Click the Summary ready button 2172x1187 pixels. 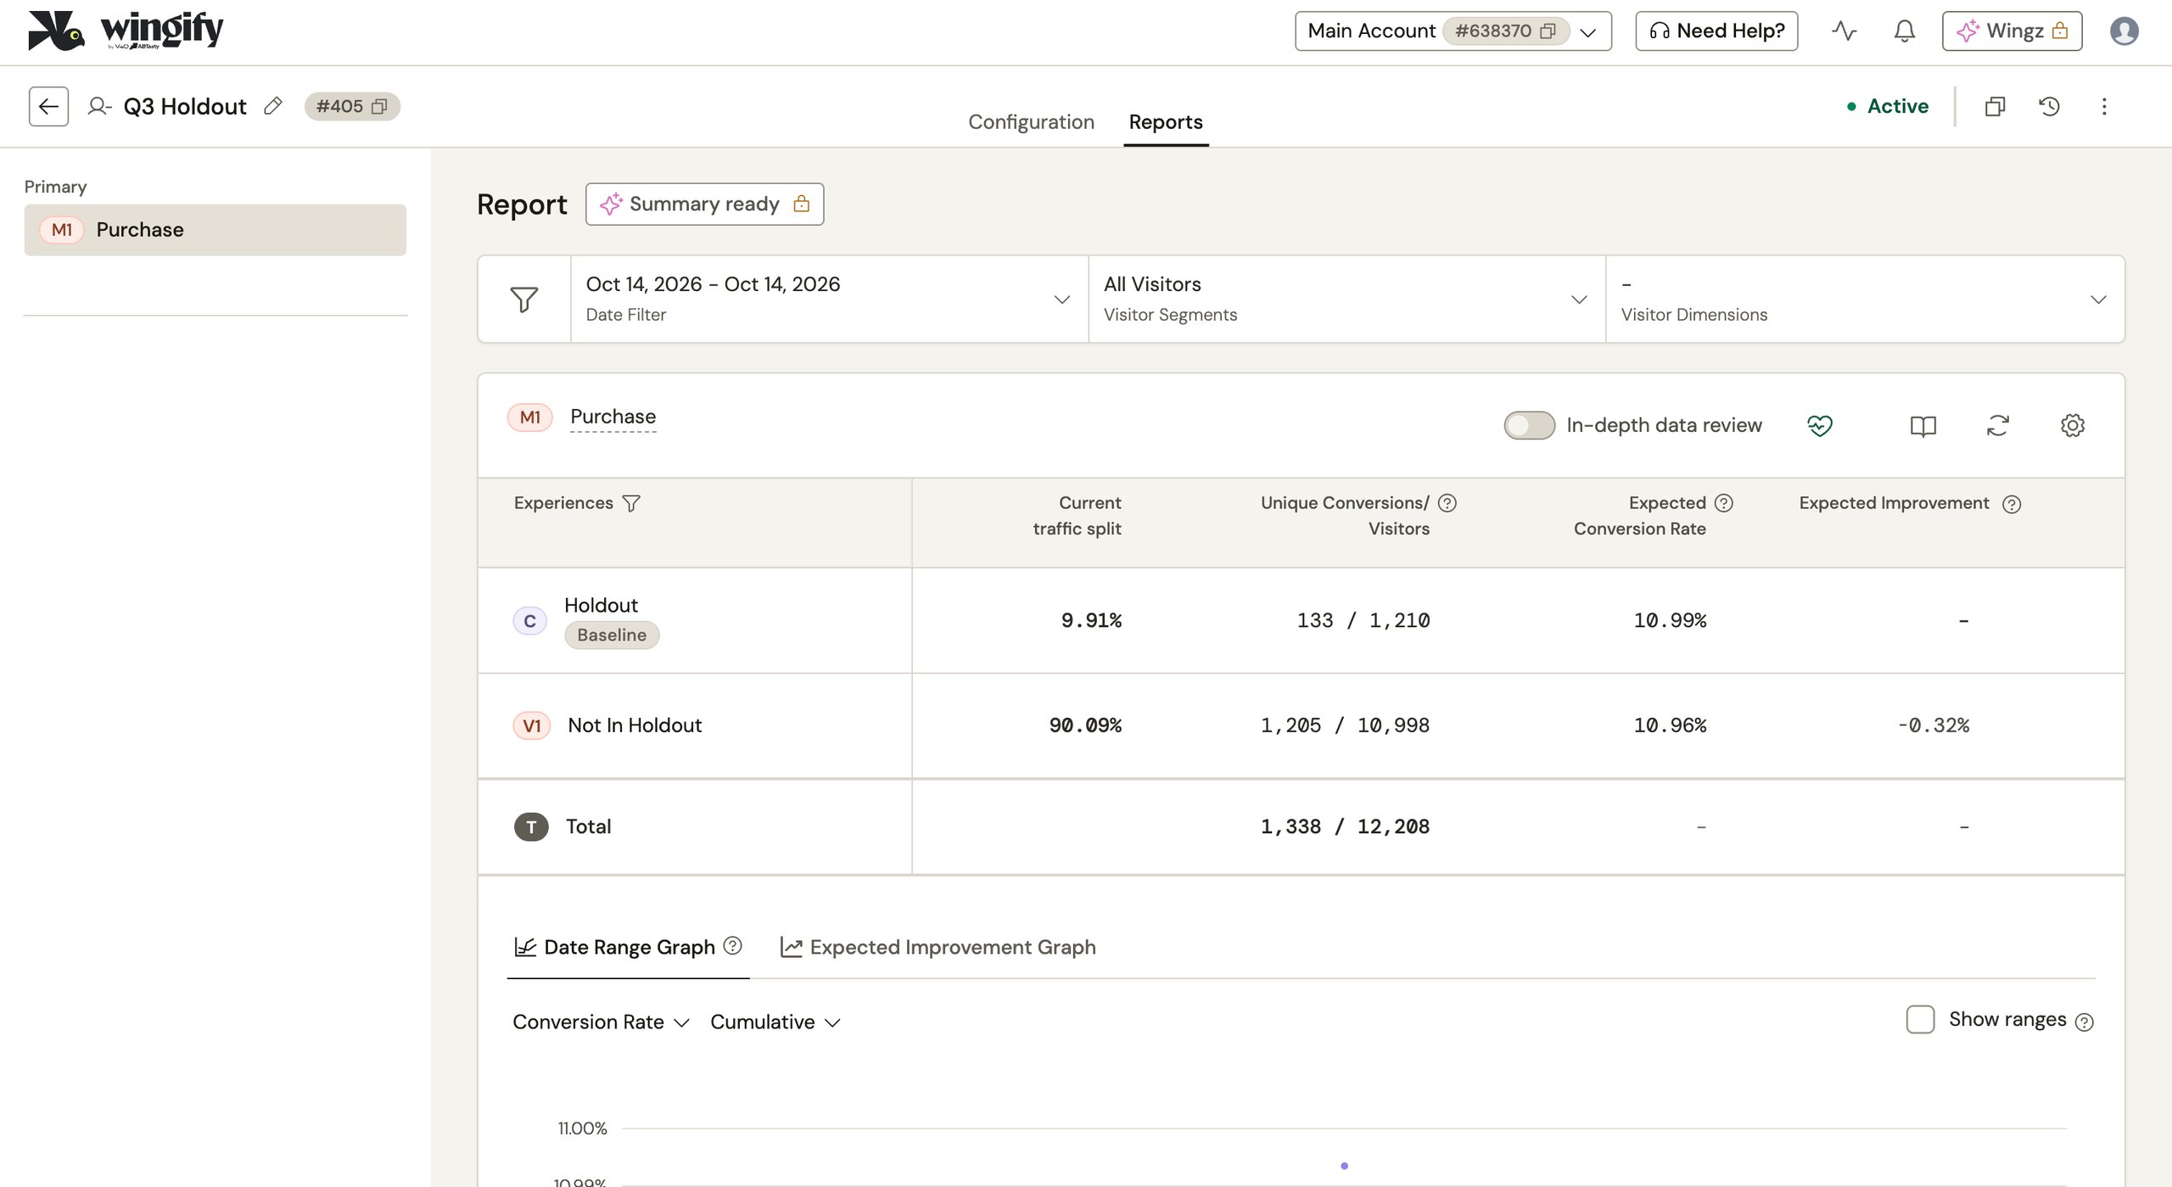click(704, 204)
